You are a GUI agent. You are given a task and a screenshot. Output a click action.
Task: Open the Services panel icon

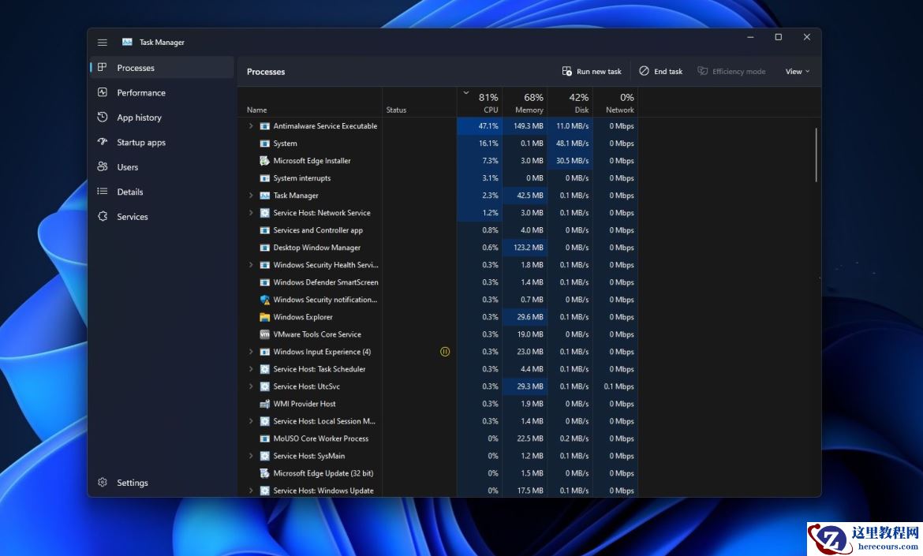pos(103,216)
